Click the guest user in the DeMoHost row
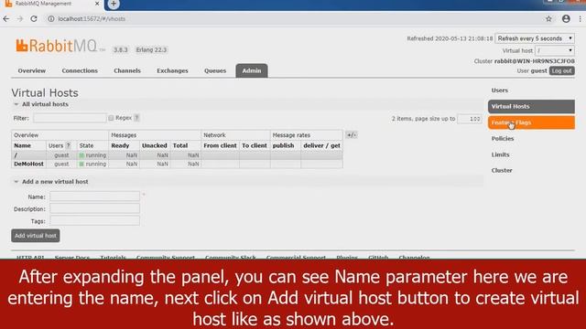586x329 pixels. click(61, 164)
